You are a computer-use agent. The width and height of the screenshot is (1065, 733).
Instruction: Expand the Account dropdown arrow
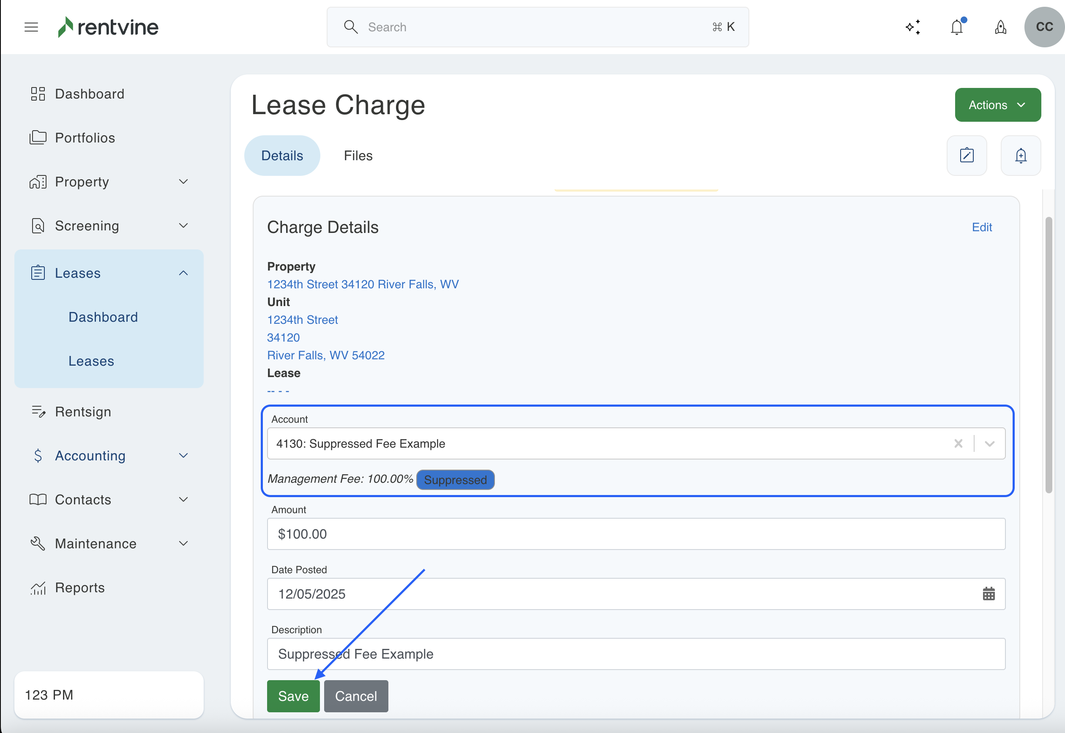coord(989,444)
